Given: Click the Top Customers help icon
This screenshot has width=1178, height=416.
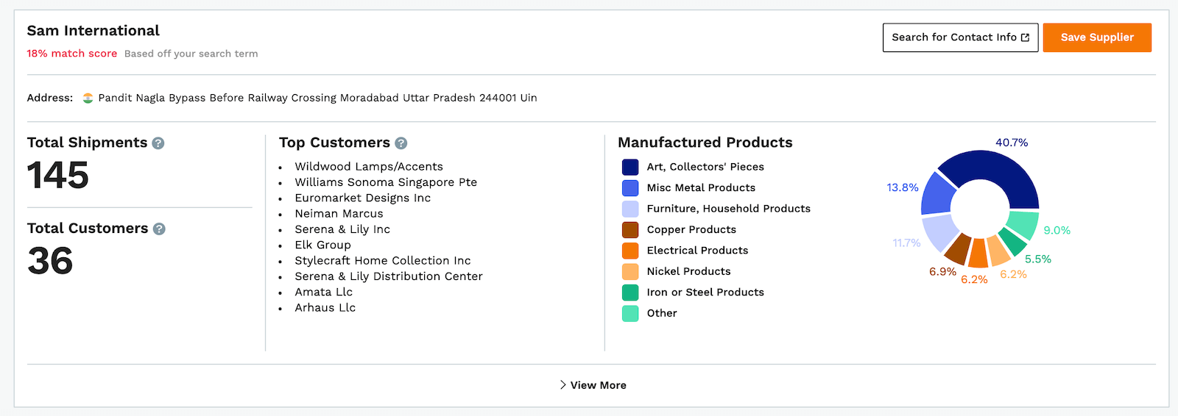Looking at the screenshot, I should point(401,143).
